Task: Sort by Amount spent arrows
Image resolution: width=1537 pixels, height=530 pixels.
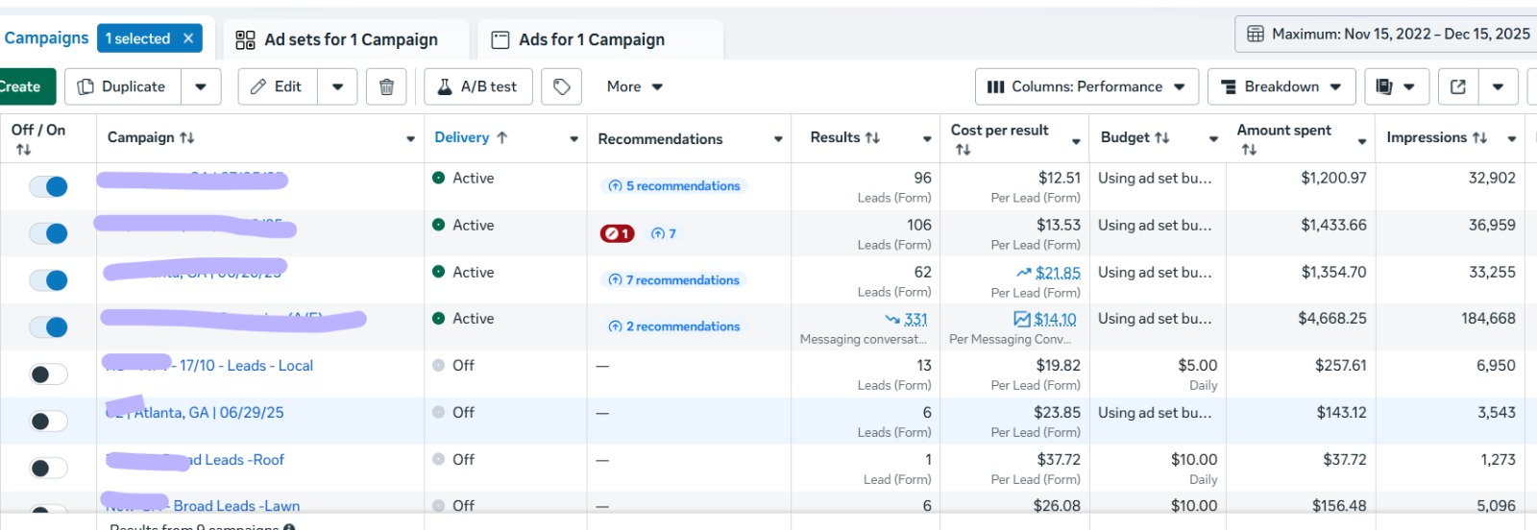Action: (1249, 150)
